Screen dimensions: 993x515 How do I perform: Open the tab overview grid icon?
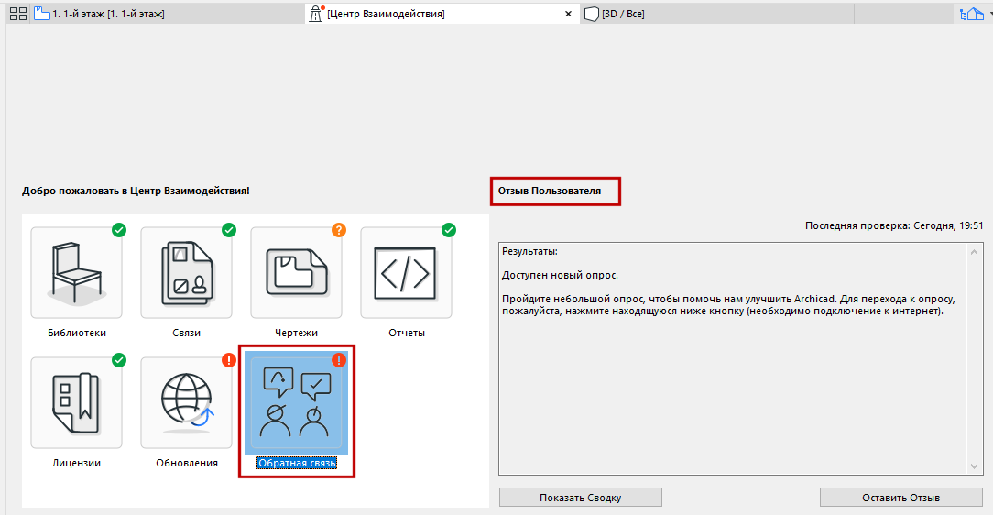click(x=18, y=14)
